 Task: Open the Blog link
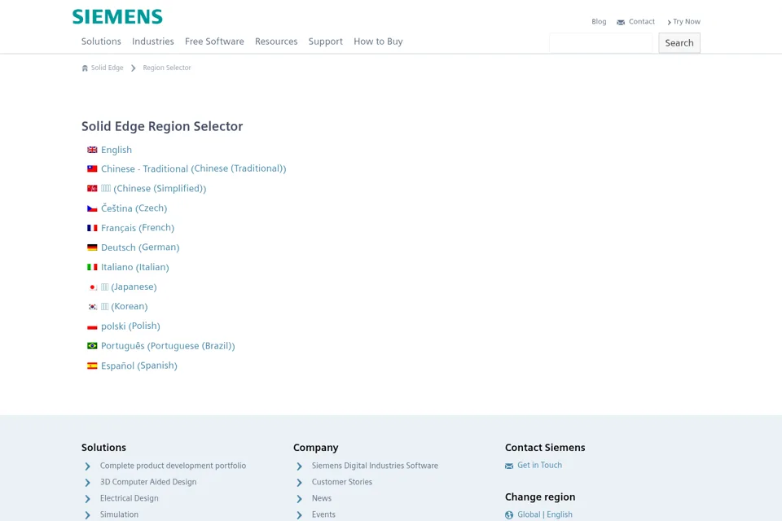[599, 21]
